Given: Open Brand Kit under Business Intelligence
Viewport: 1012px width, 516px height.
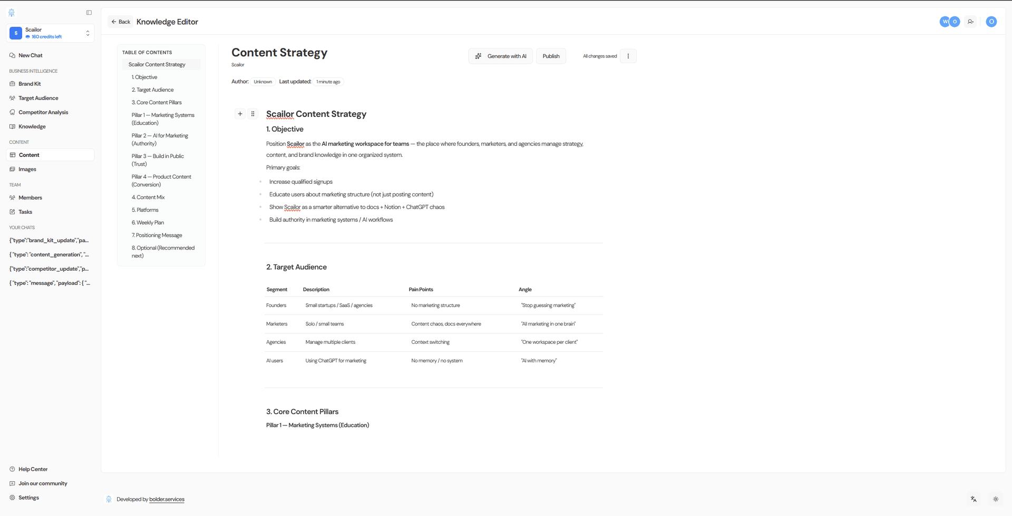Looking at the screenshot, I should coord(30,83).
